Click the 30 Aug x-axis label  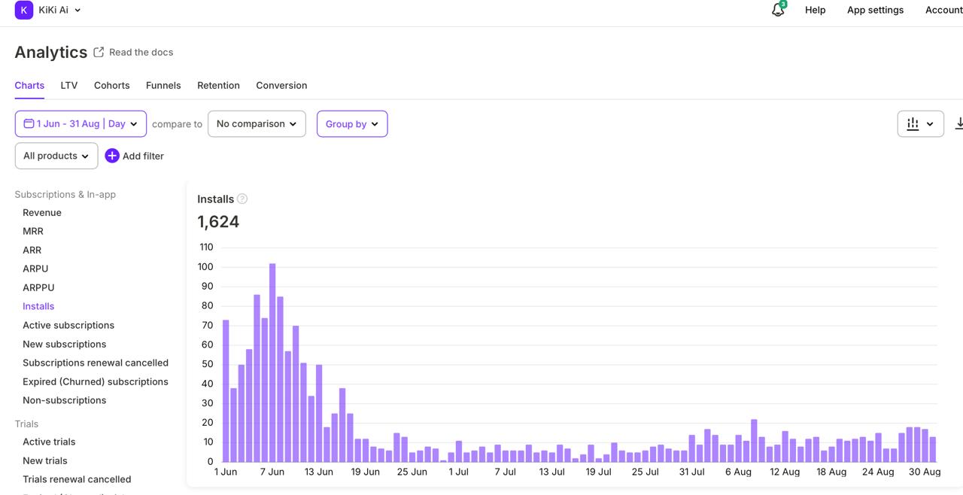tap(925, 472)
